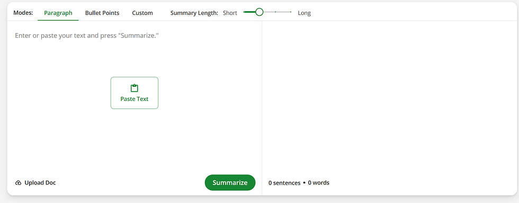
Task: Open the Custom mode tab
Action: pyautogui.click(x=142, y=13)
